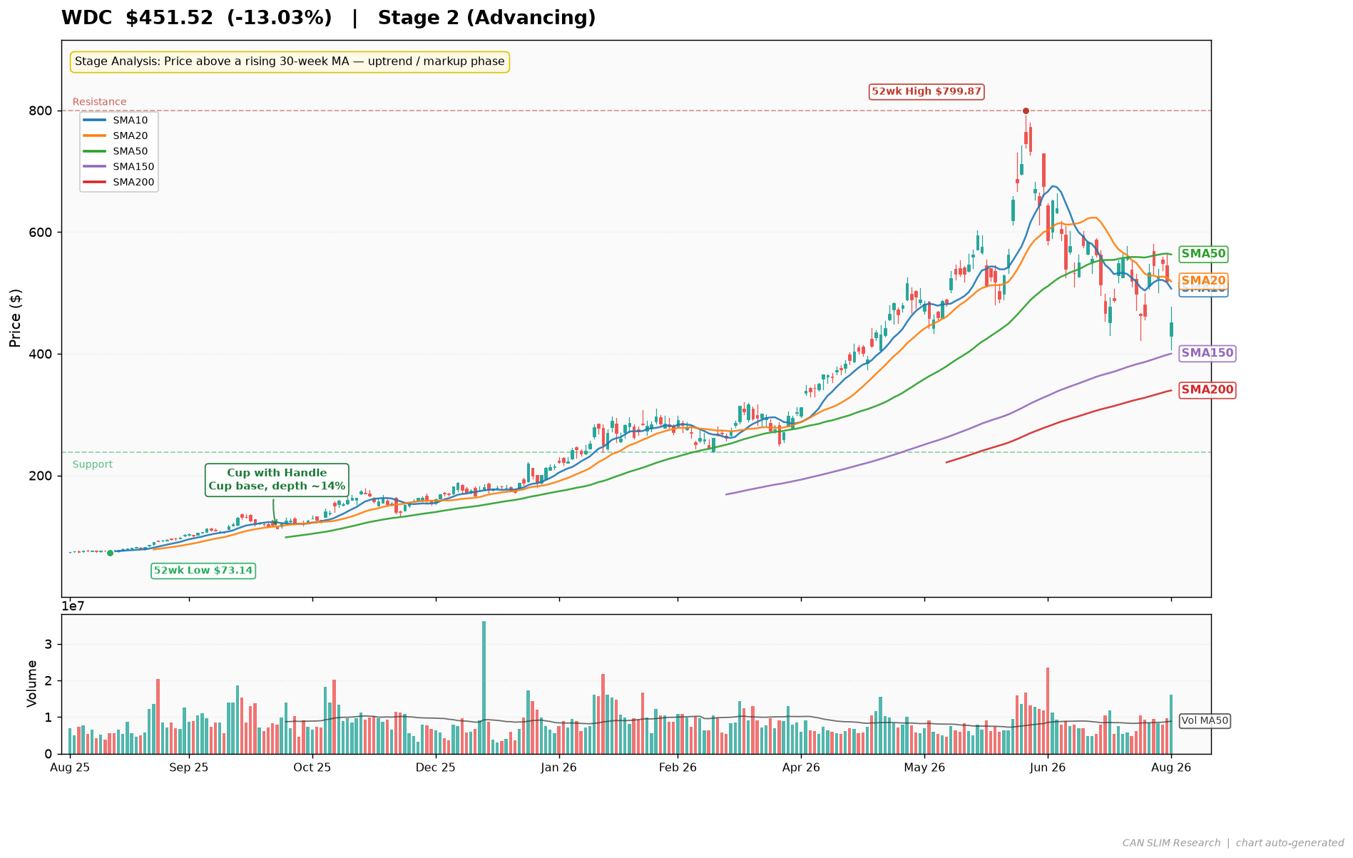Click the 52wk High $799.87 label
Screen dimensions: 1353x858
(x=926, y=91)
